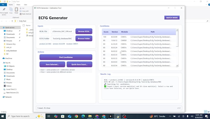
Task: Click the Candidates list scrollbar thumb
Action: [x=177, y=39]
